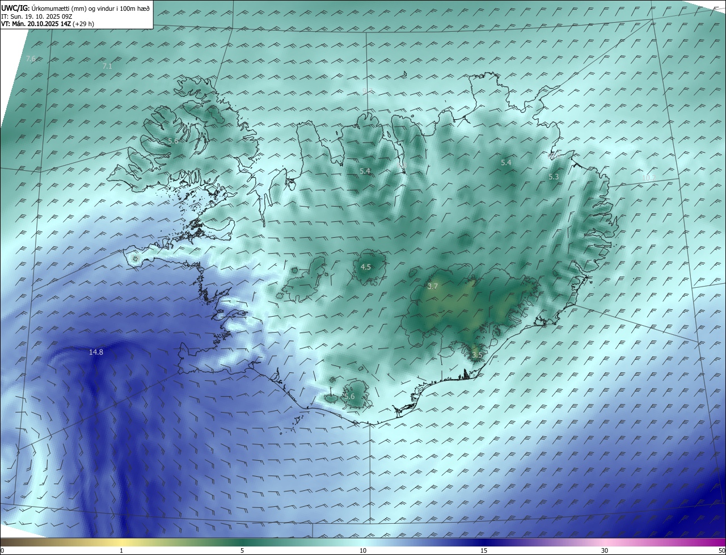
Task: Click the 5.3 value label
Action: pos(554,177)
